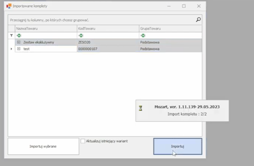Click filter operator icon under GrupaTowaru
This screenshot has height=166, width=254.
tap(142, 35)
